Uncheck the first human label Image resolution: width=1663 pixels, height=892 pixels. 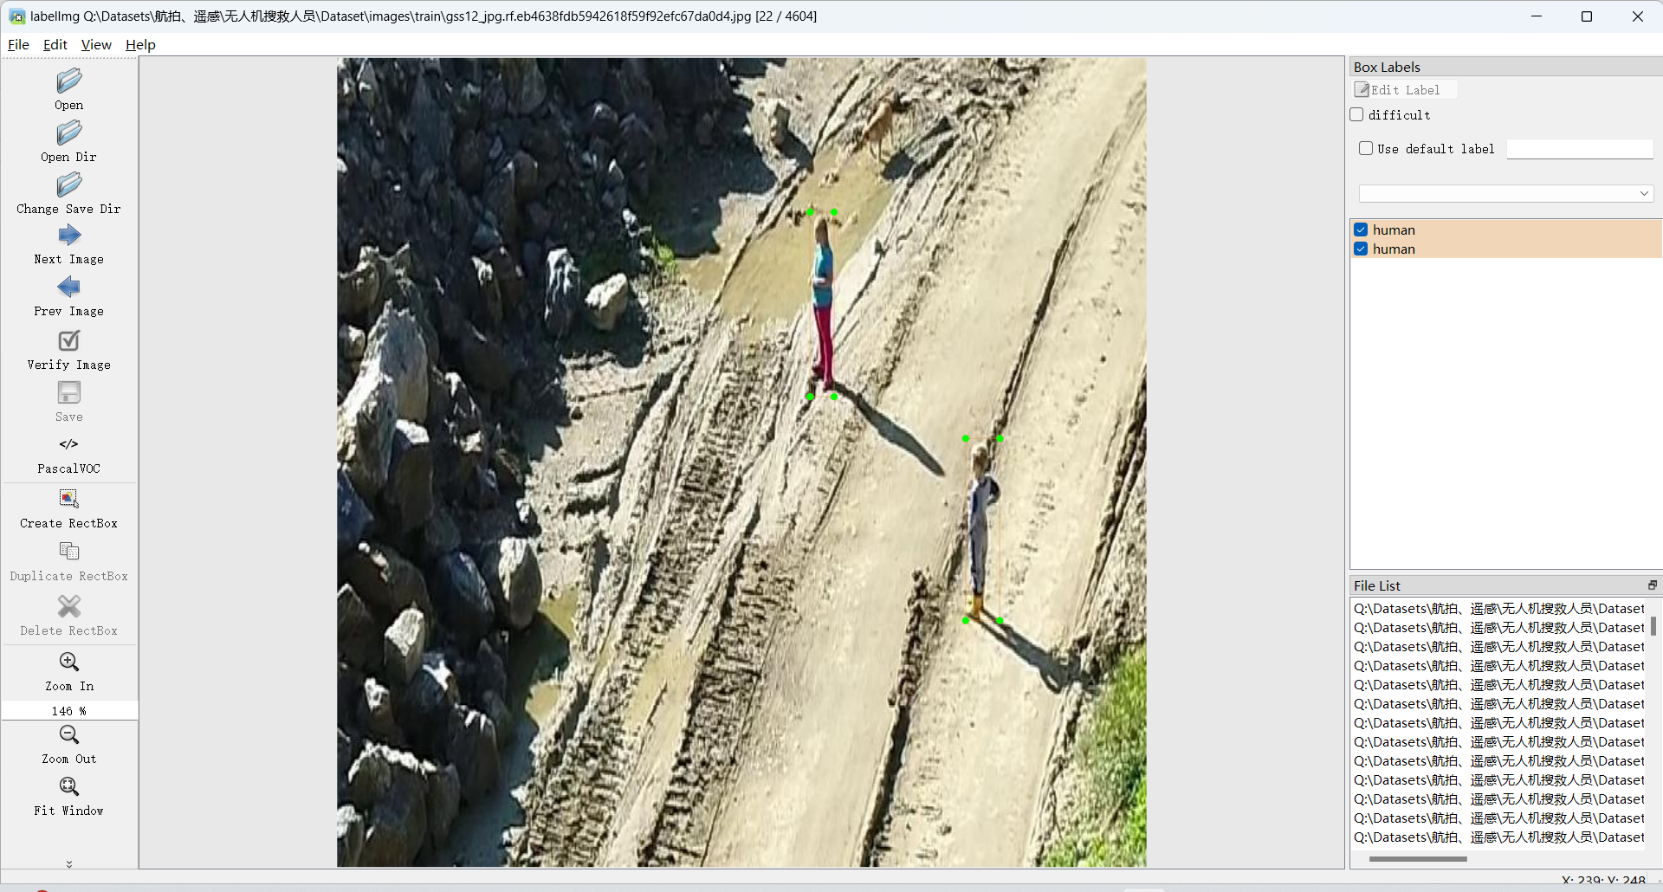1361,229
